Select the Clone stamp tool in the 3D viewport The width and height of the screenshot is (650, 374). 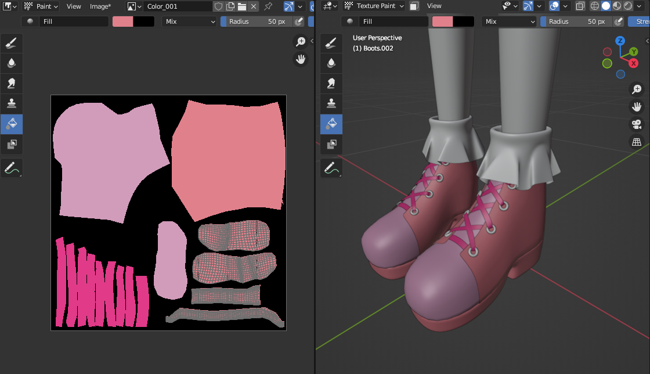pyautogui.click(x=331, y=103)
